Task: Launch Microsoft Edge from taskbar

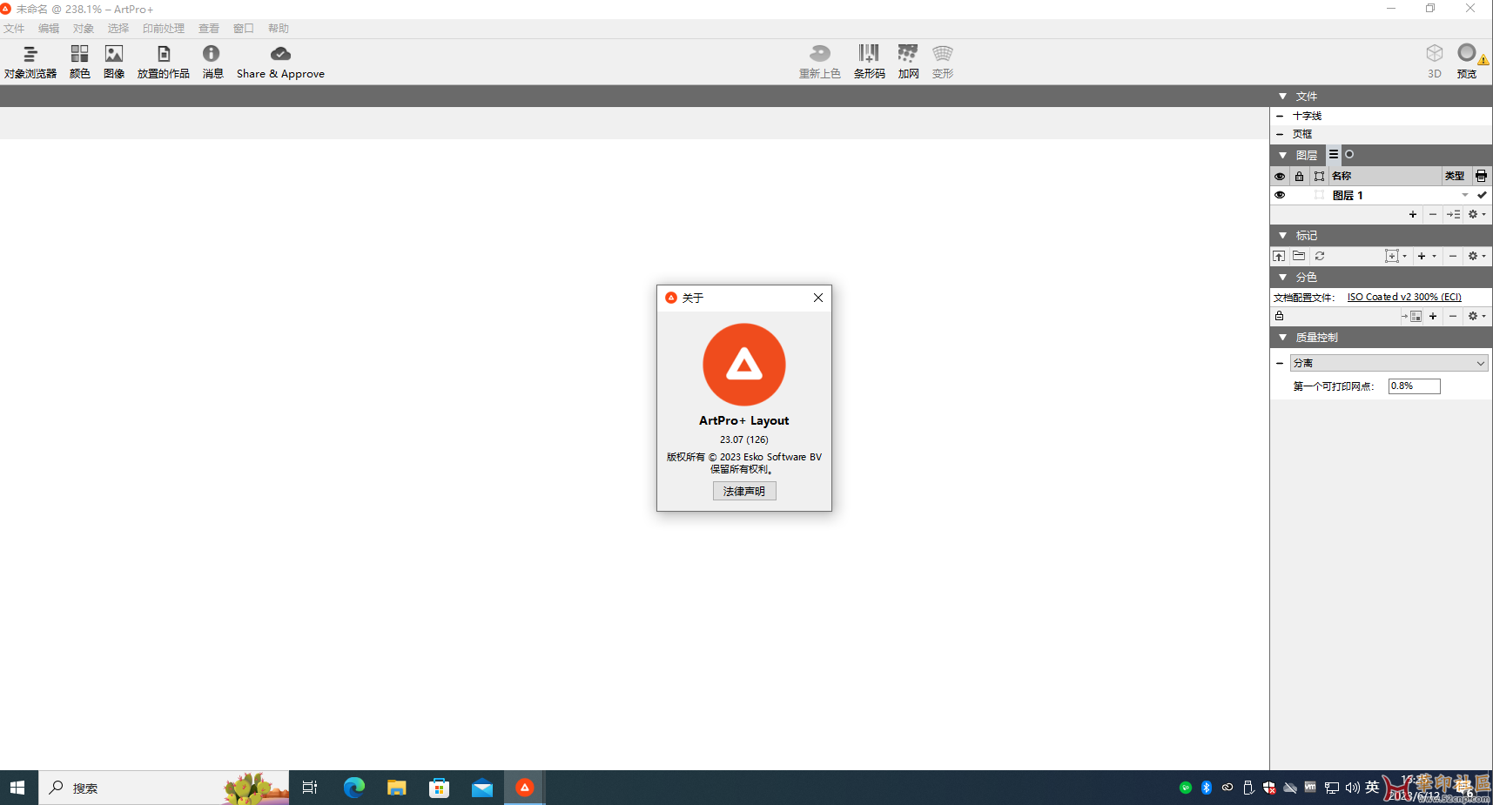Action: 353,788
